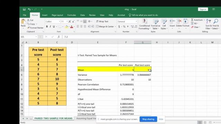The height and width of the screenshot is (124, 221).
Task: Select the Format Painter brush
Action: [35, 28]
